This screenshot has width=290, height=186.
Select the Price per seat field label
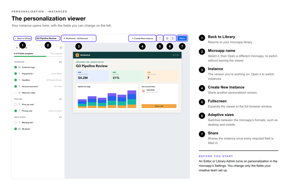[x=28, y=105]
